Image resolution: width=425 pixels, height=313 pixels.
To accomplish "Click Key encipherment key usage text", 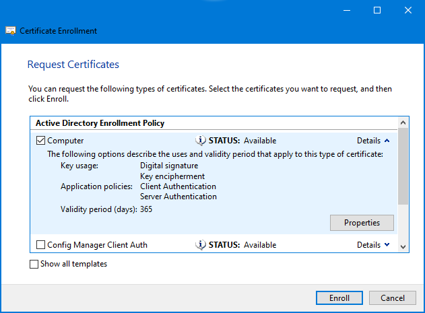I will click(x=172, y=176).
